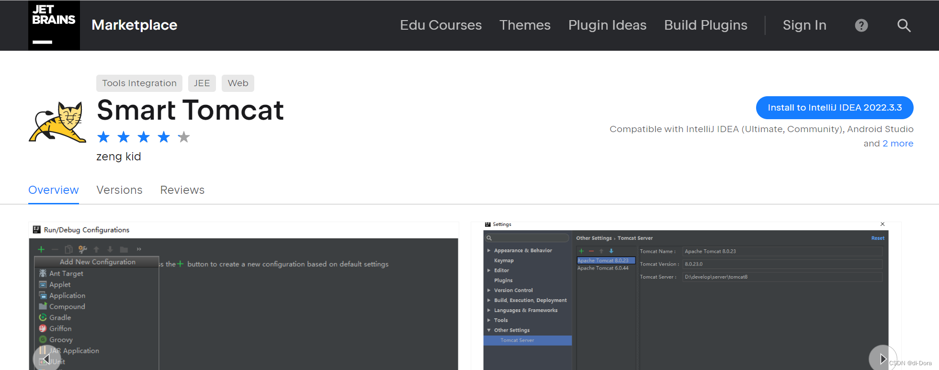Click Gradle icon in configuration list
The width and height of the screenshot is (939, 370).
point(43,317)
